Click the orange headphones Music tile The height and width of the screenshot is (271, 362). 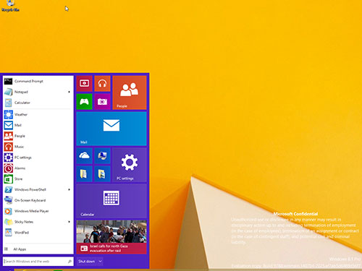point(102,84)
